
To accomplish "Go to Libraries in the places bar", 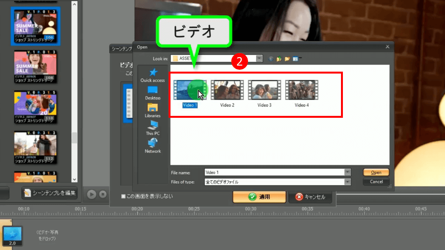I will 153,108.
